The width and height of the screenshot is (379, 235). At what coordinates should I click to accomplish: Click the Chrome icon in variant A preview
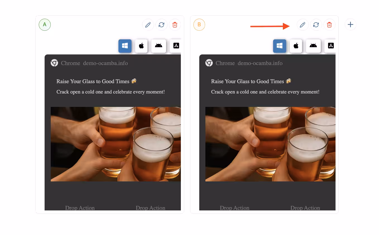(54, 63)
